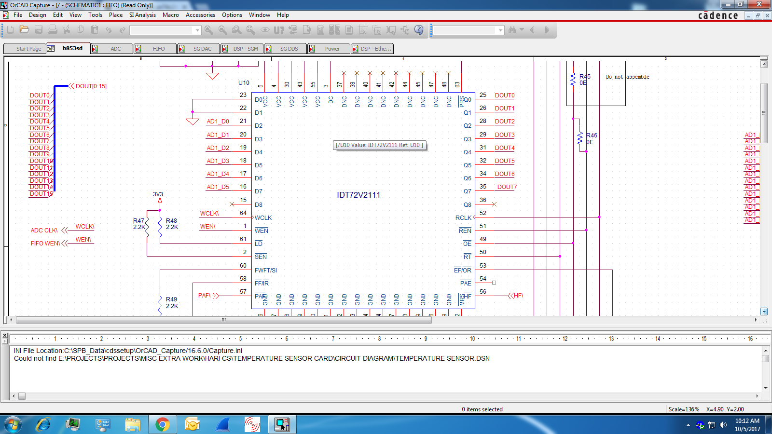
Task: Click the binoculars Find icon
Action: tap(512, 30)
